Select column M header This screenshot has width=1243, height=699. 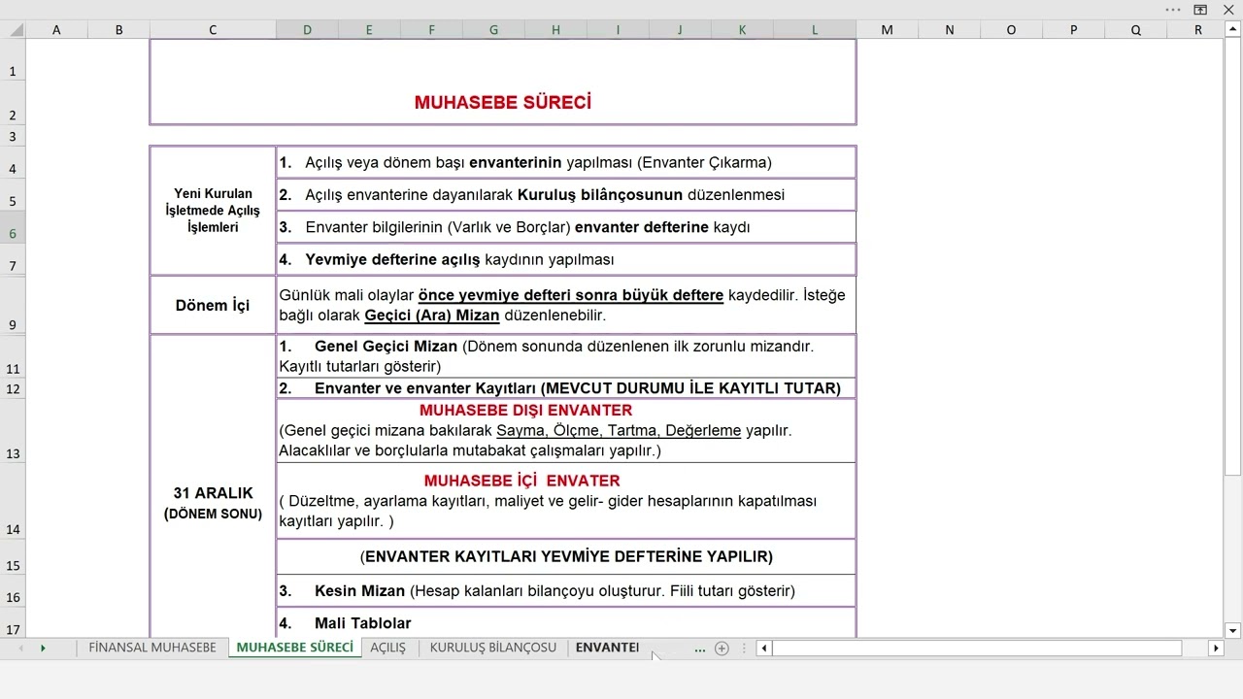pos(887,30)
